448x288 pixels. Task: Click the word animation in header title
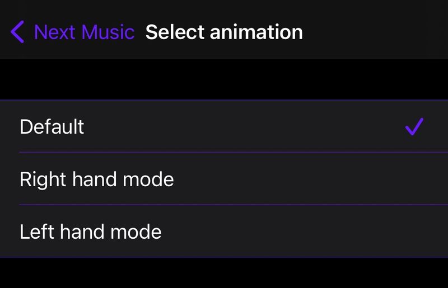coord(256,32)
